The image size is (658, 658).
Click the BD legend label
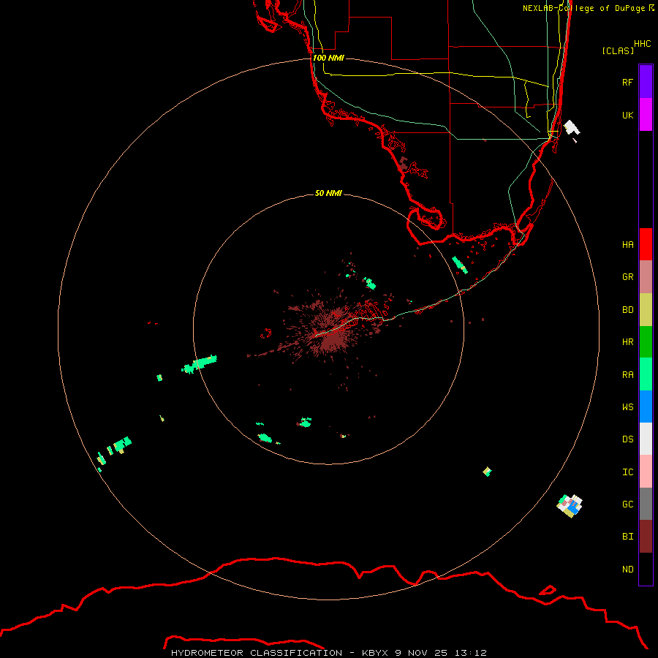(627, 310)
